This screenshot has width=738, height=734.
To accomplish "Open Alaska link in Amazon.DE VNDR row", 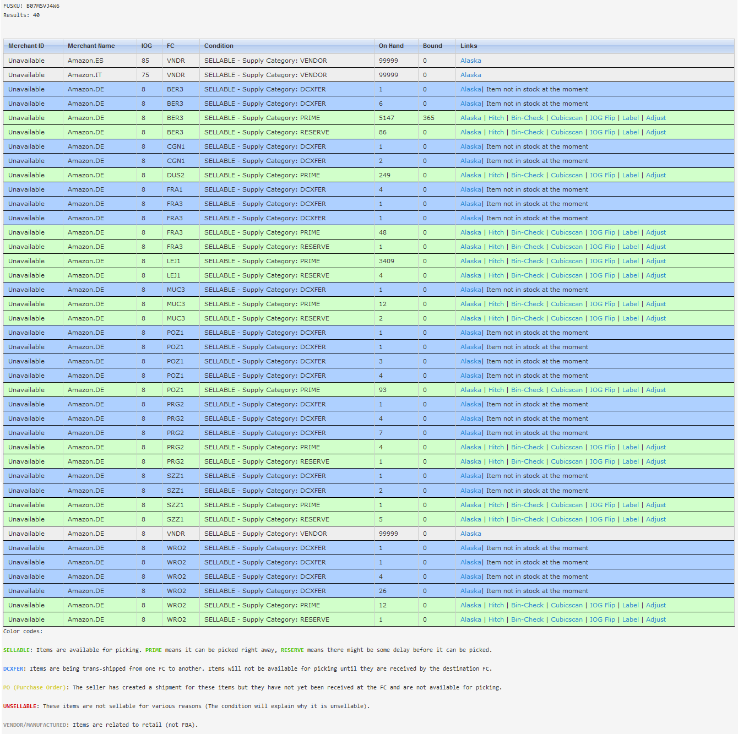I will 470,534.
